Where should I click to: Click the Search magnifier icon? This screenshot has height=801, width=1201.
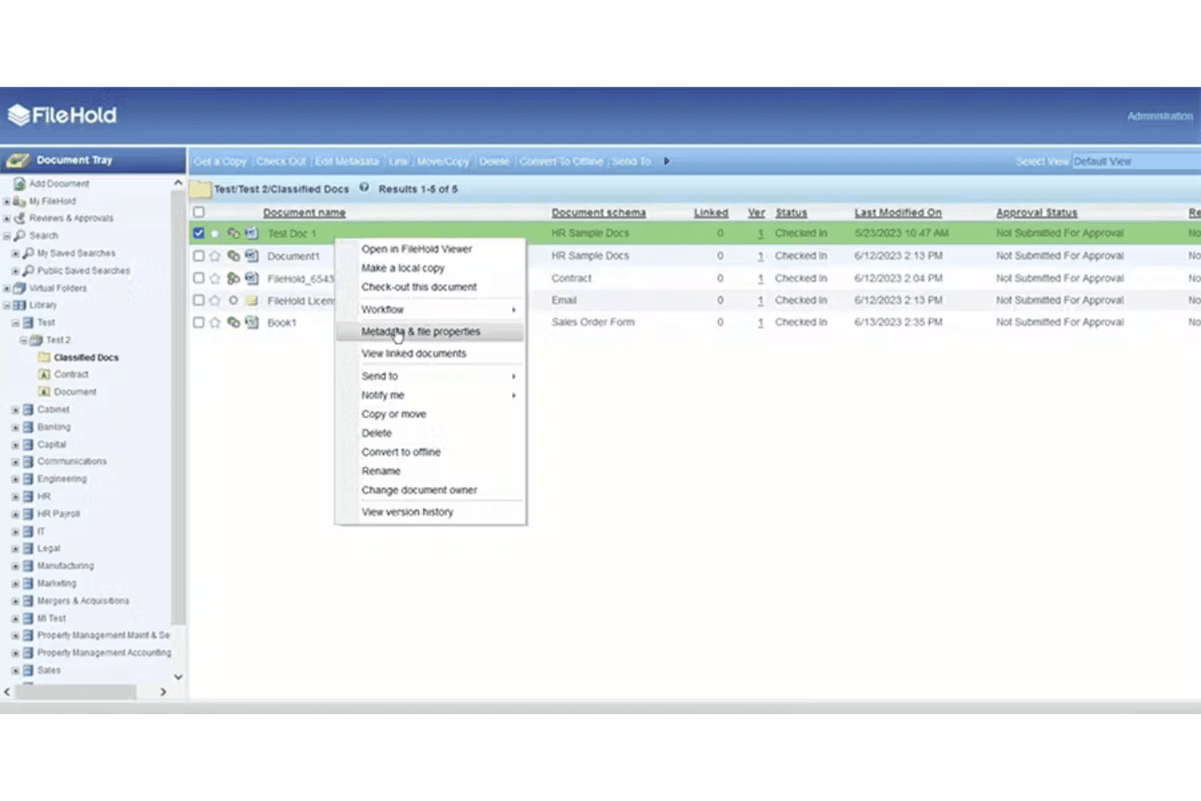point(19,235)
